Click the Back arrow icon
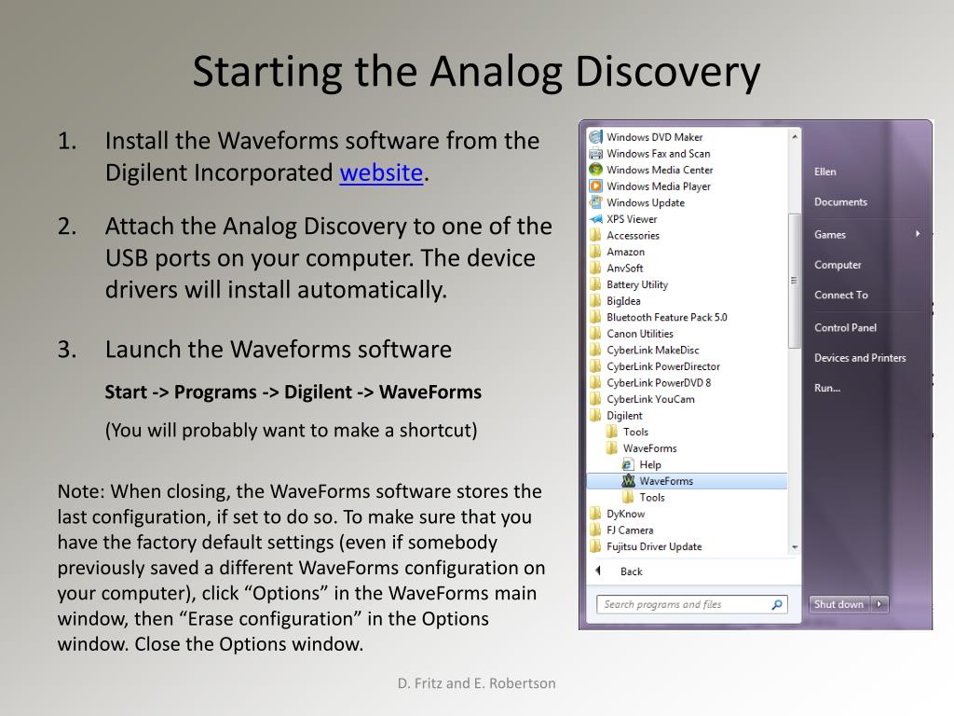 pyautogui.click(x=599, y=571)
